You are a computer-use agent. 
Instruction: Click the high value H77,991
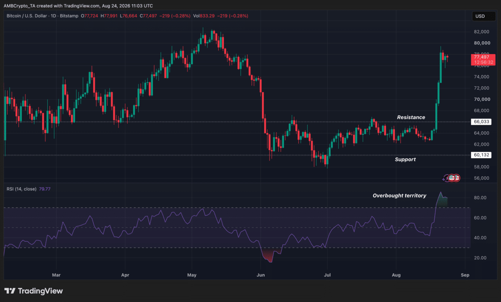[109, 16]
